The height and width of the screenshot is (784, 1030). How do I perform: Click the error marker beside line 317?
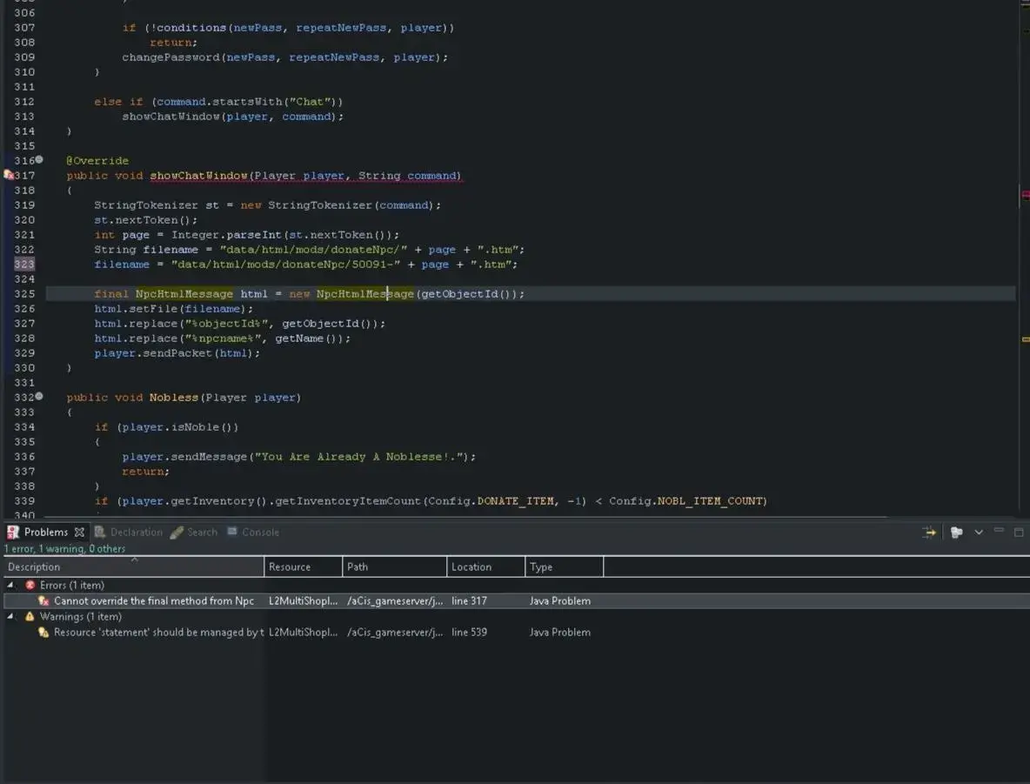tap(9, 175)
